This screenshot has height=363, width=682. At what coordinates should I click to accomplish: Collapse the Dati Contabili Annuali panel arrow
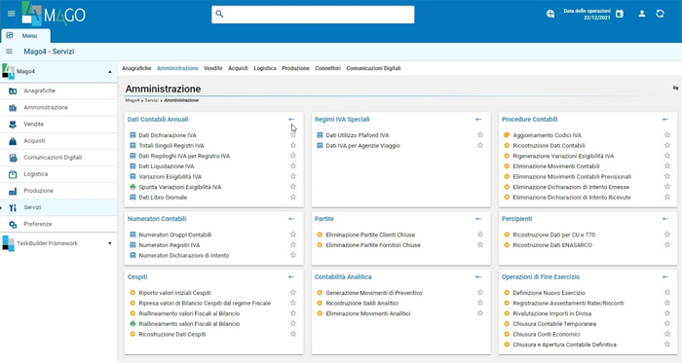(291, 120)
